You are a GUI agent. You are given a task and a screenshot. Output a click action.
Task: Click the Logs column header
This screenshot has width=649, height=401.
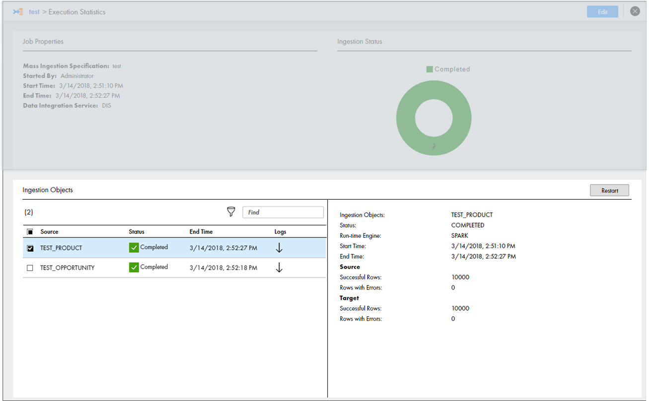point(280,232)
